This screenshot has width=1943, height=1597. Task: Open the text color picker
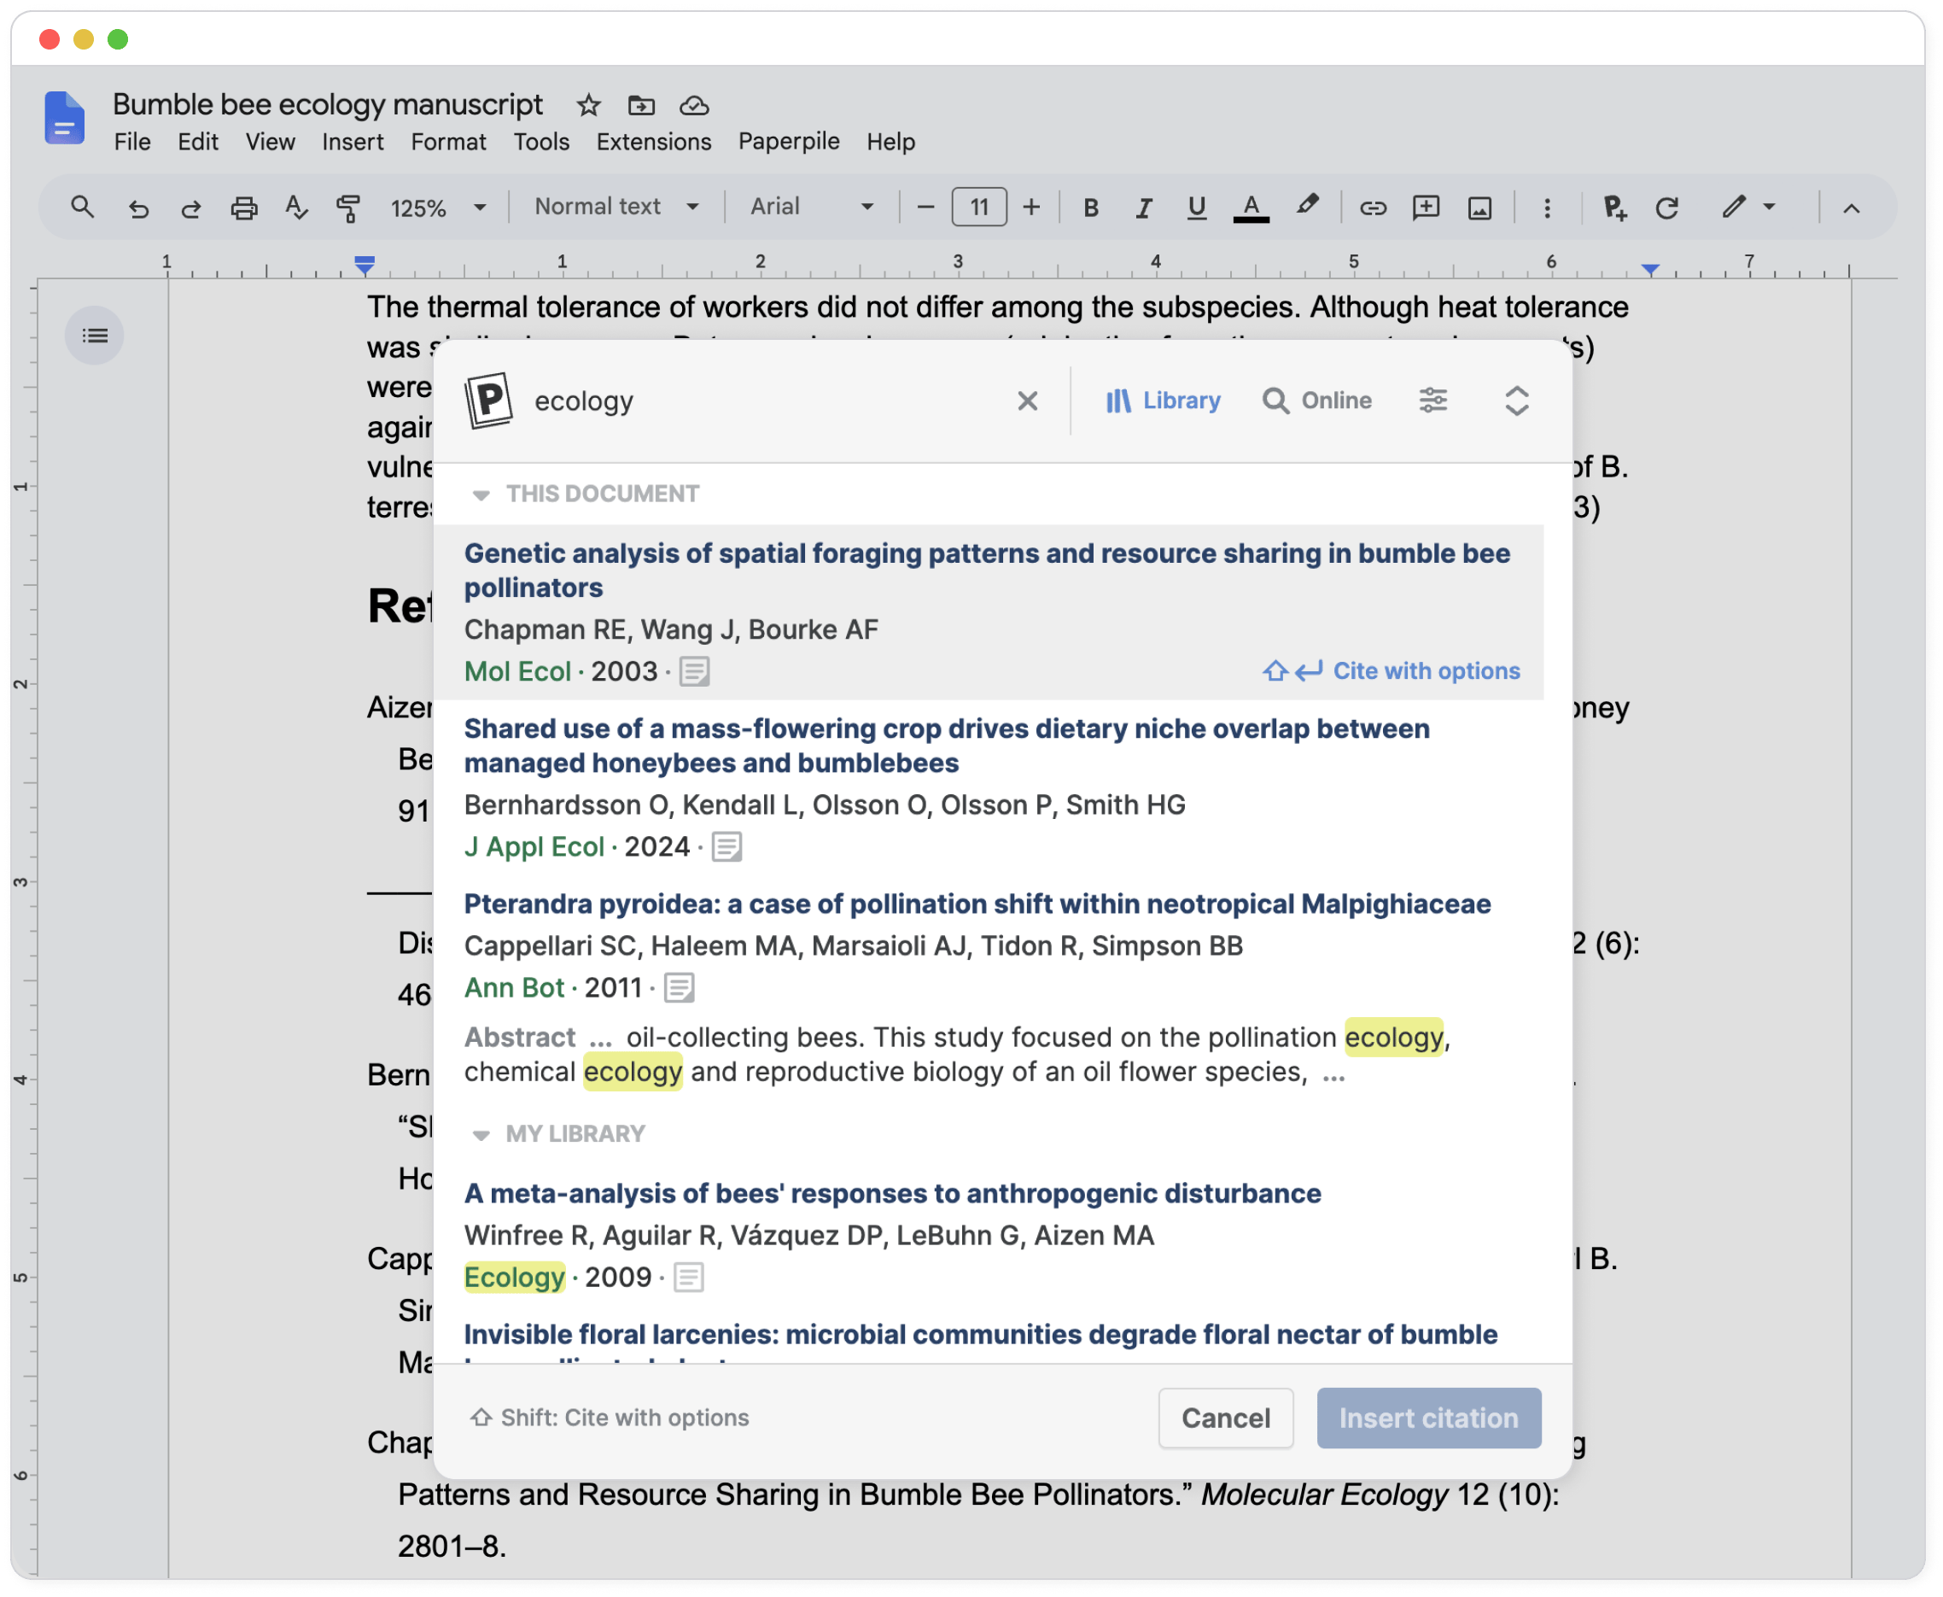point(1252,208)
